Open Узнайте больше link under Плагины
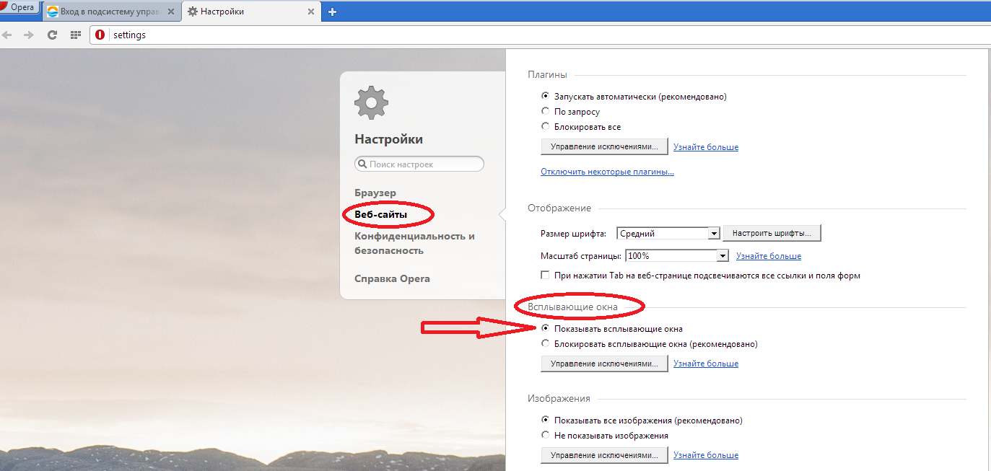Image resolution: width=991 pixels, height=471 pixels. pos(706,147)
